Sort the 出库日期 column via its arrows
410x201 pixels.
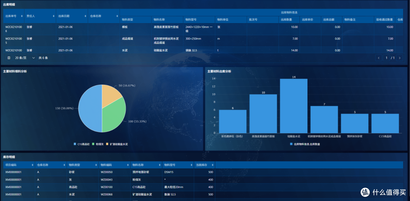pyautogui.click(x=85, y=16)
